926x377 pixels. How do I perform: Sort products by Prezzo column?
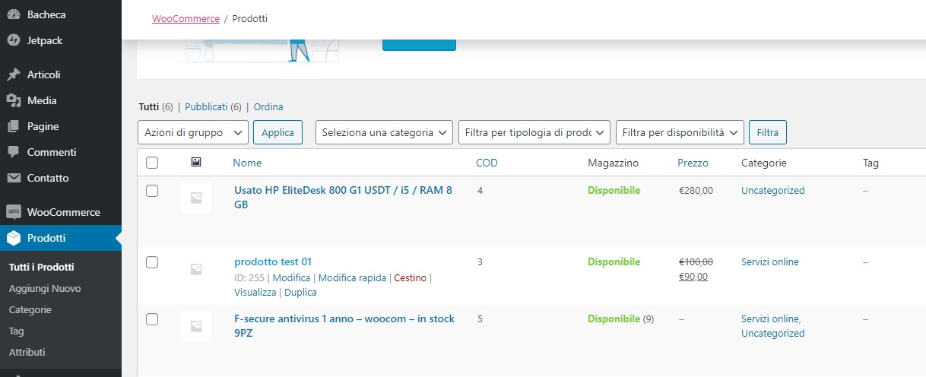[693, 163]
